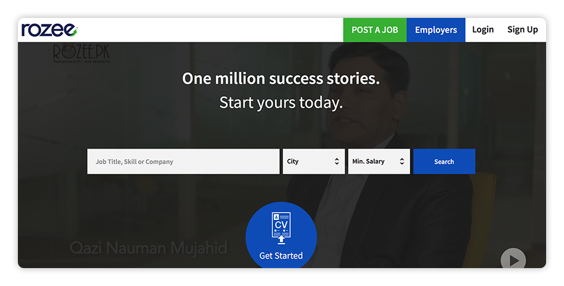The width and height of the screenshot is (564, 286).
Task: Click the ROZEE.PK watermark logo
Action: (x=81, y=54)
